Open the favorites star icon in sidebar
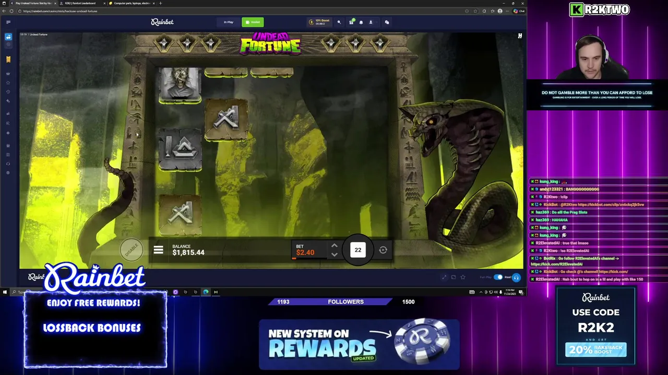Image resolution: width=668 pixels, height=375 pixels. pyautogui.click(x=8, y=82)
